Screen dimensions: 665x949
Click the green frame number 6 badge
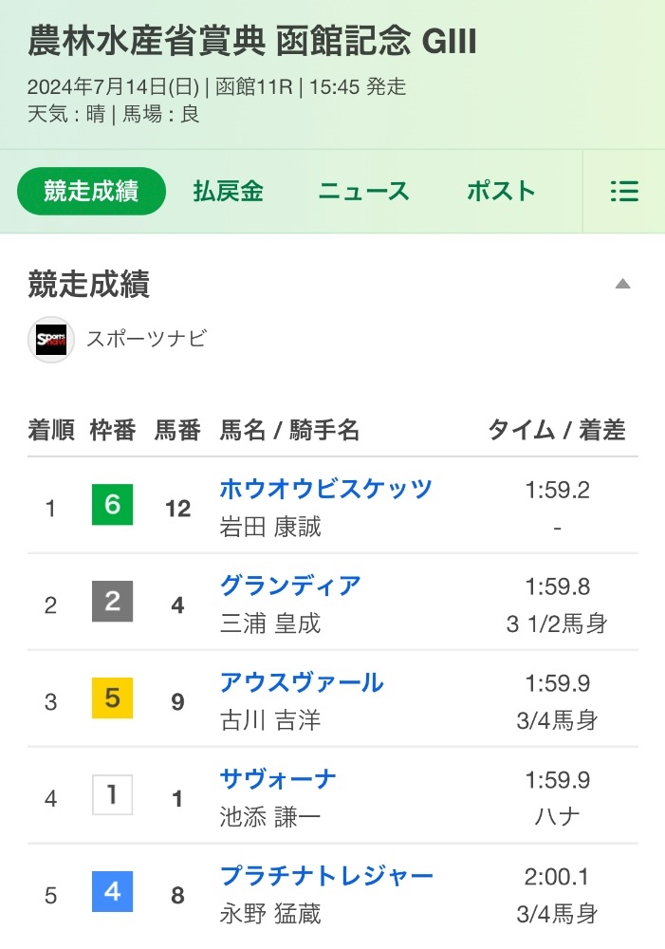coord(112,505)
